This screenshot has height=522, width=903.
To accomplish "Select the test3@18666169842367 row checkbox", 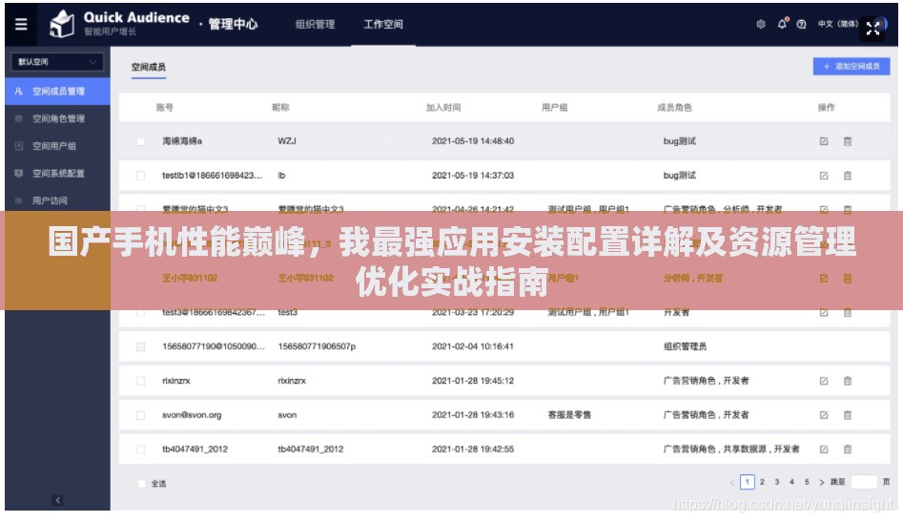I will pyautogui.click(x=140, y=312).
